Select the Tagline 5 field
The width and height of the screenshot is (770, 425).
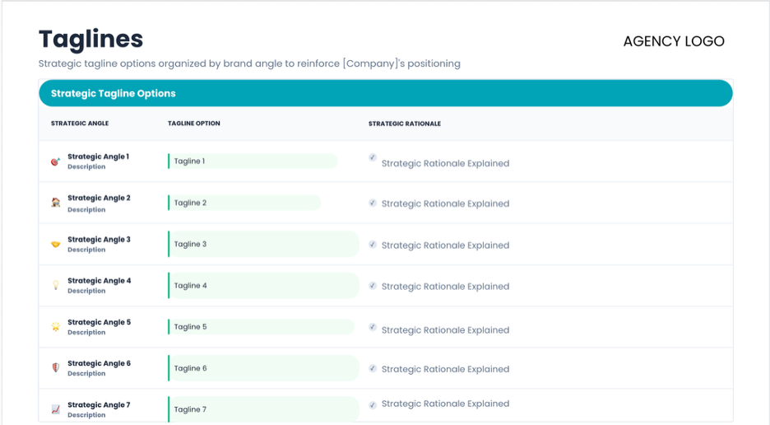[x=261, y=327]
